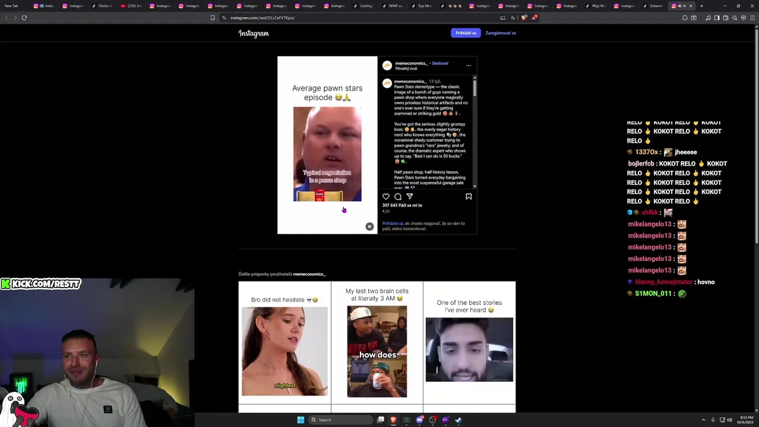Go to Instagram home via logo
Screen dimensions: 759x427
click(x=254, y=33)
